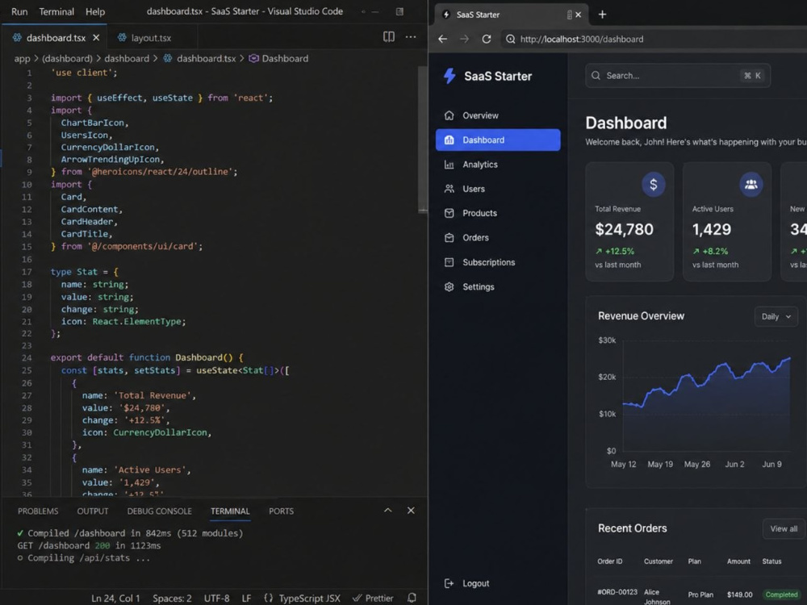The height and width of the screenshot is (605, 807).
Task: Close the SaaS Starter browser tab
Action: [578, 15]
